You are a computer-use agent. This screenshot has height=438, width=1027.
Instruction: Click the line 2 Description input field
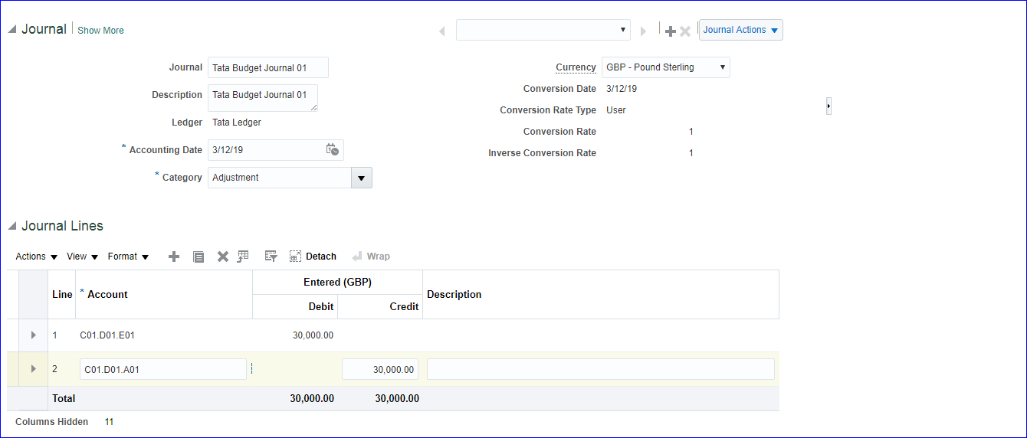(x=600, y=369)
